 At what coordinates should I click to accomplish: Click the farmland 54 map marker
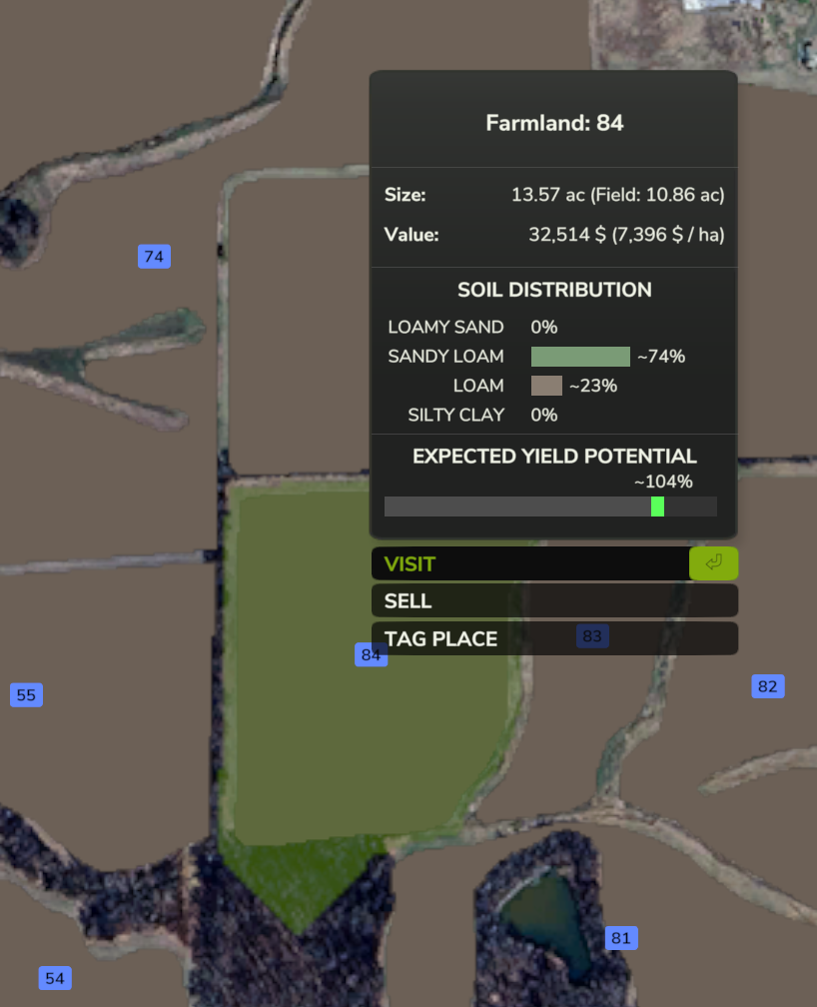pyautogui.click(x=55, y=978)
